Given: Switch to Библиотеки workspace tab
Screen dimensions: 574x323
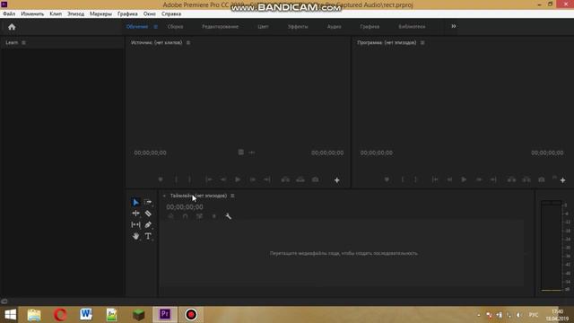Looking at the screenshot, I should [412, 27].
